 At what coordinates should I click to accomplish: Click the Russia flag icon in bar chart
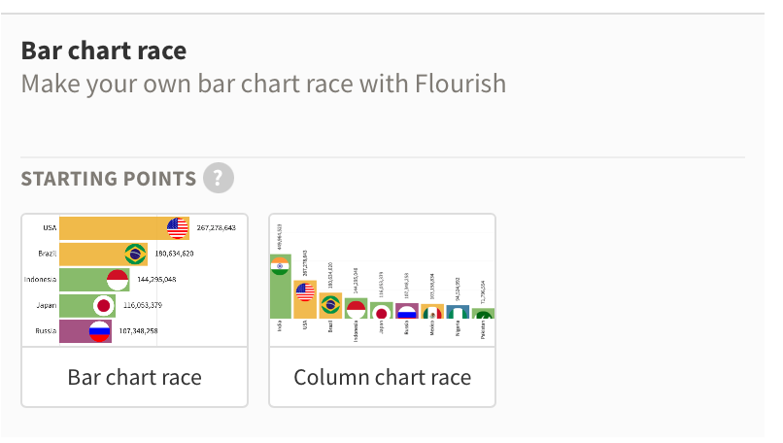pos(99,331)
